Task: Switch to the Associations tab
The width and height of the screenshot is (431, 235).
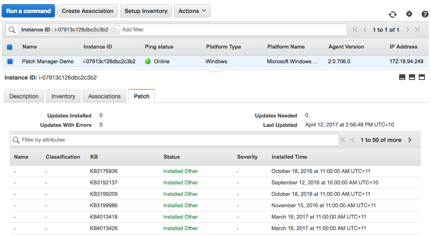Action: [x=104, y=96]
